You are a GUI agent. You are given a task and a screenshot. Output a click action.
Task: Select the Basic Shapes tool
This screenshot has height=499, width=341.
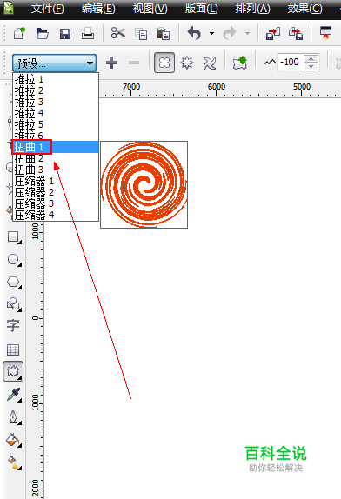14,304
